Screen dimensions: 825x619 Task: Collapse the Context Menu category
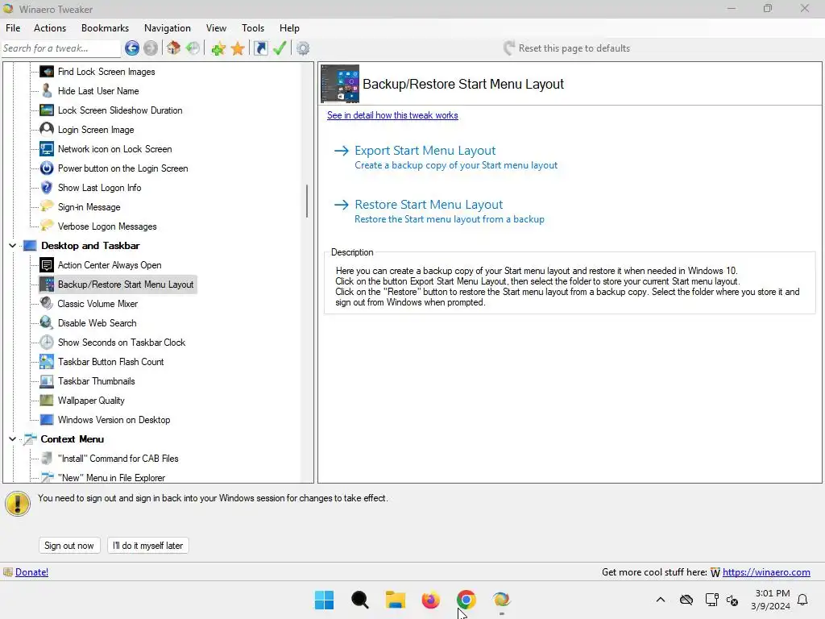coord(13,439)
